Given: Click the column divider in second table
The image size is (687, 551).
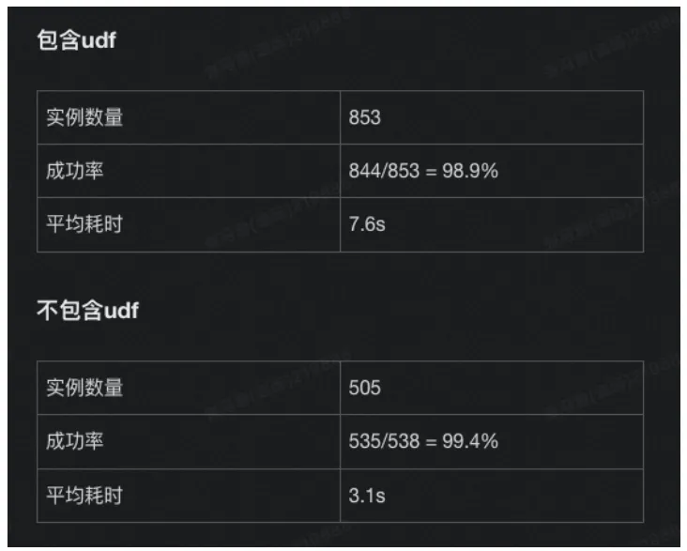Looking at the screenshot, I should (340, 441).
